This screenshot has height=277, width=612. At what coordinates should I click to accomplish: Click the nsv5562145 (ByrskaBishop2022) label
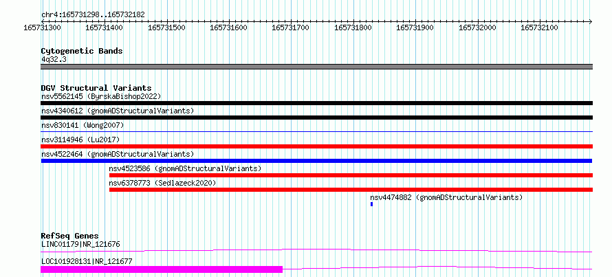[101, 96]
